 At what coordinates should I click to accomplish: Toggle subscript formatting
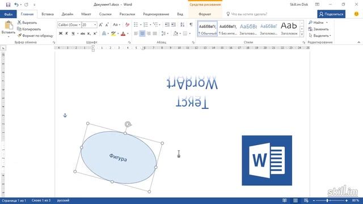pos(89,33)
